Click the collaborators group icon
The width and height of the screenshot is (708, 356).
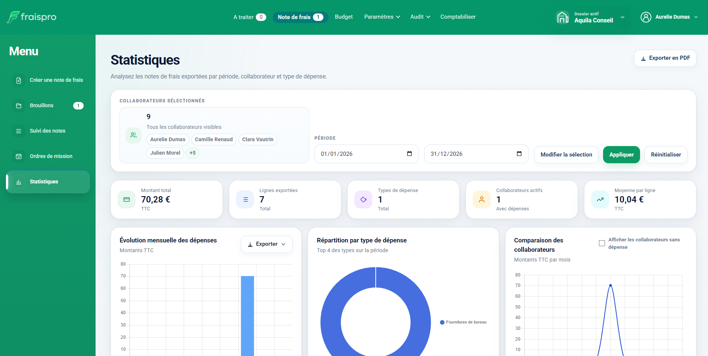click(133, 135)
